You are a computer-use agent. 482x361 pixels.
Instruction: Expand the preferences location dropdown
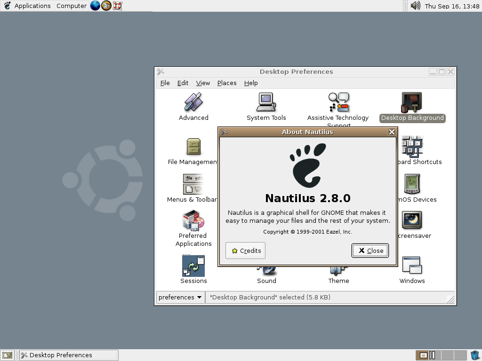coord(180,297)
